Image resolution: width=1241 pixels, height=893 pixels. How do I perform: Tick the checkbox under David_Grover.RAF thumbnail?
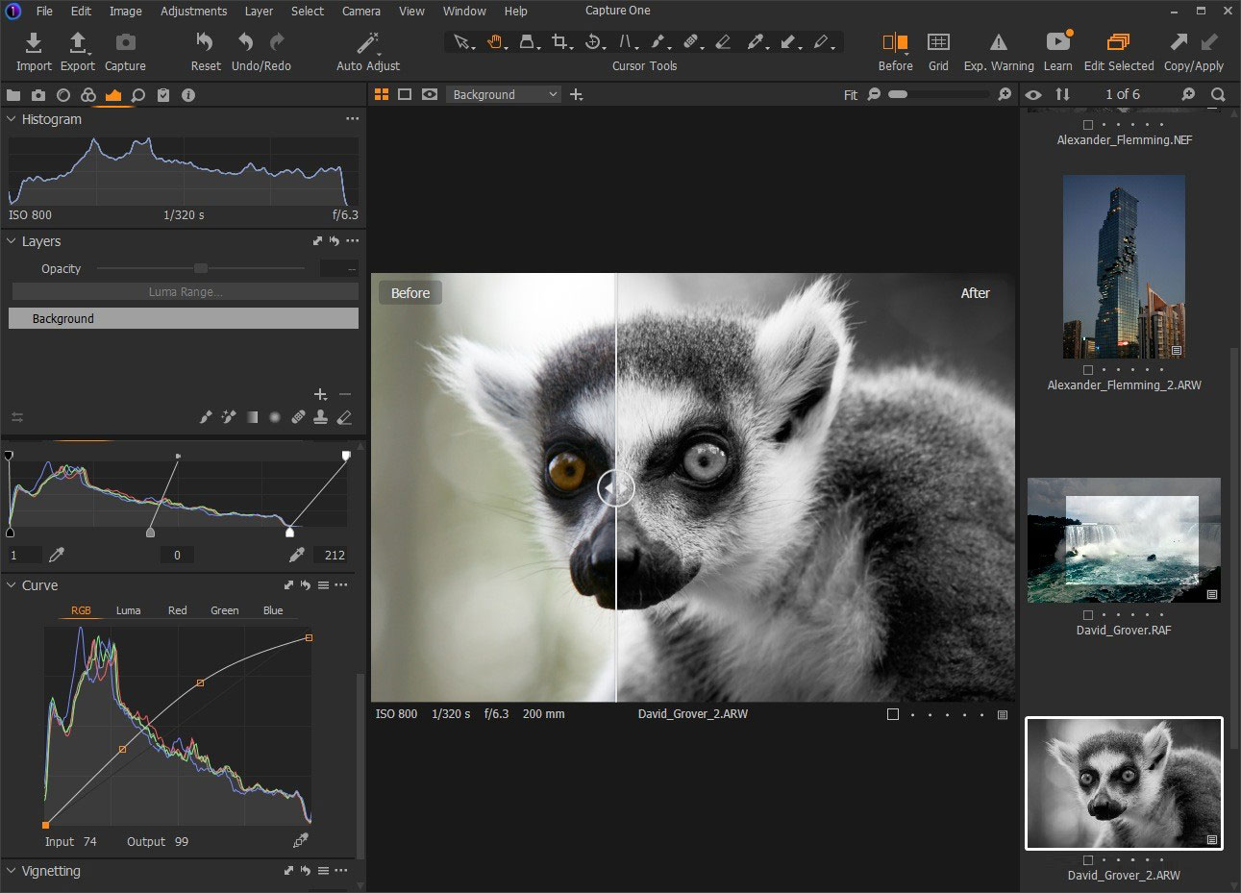[1088, 615]
